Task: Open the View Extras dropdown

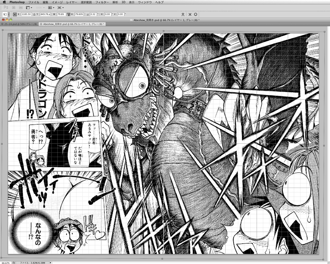Action: click(29, 8)
